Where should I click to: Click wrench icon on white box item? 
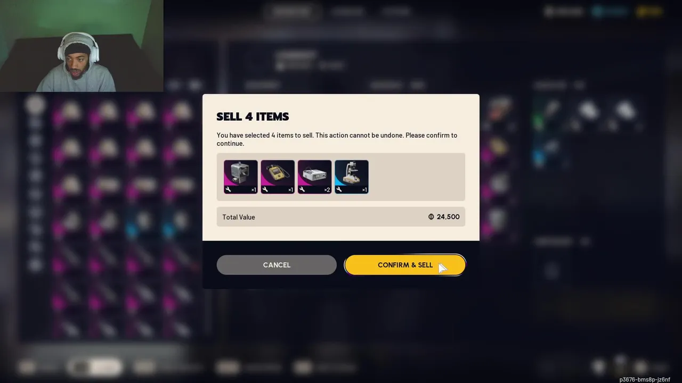point(302,189)
